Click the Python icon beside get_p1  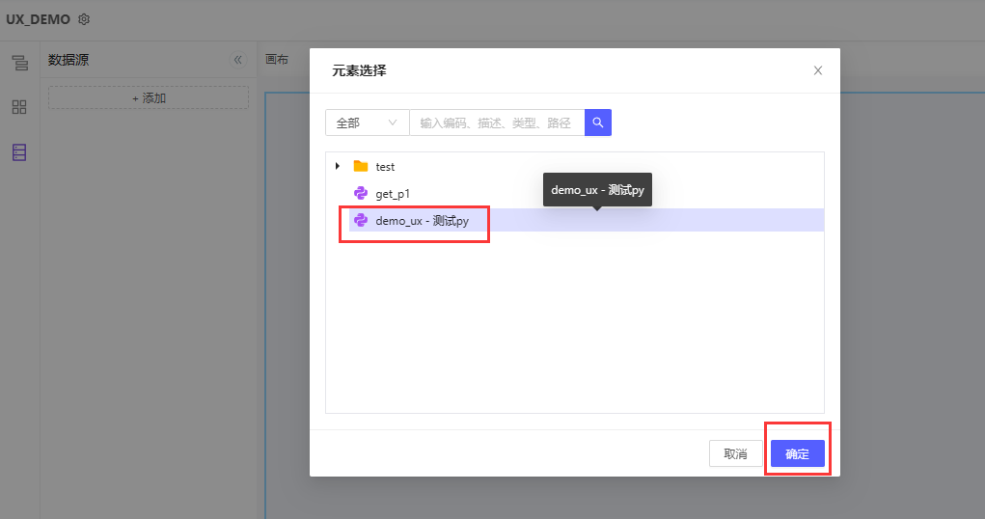pos(361,193)
